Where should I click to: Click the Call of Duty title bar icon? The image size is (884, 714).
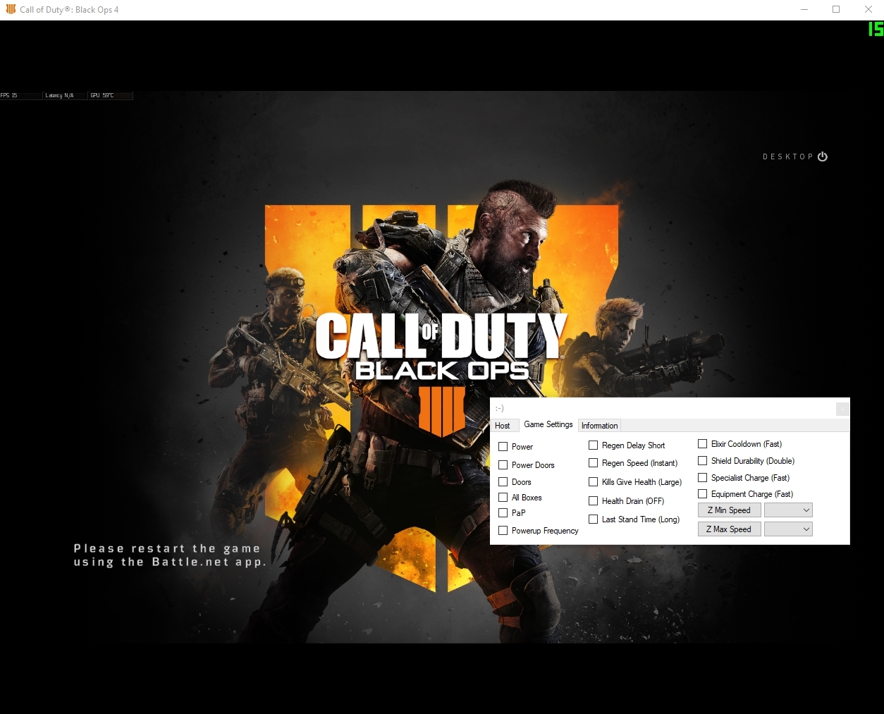tap(11, 9)
